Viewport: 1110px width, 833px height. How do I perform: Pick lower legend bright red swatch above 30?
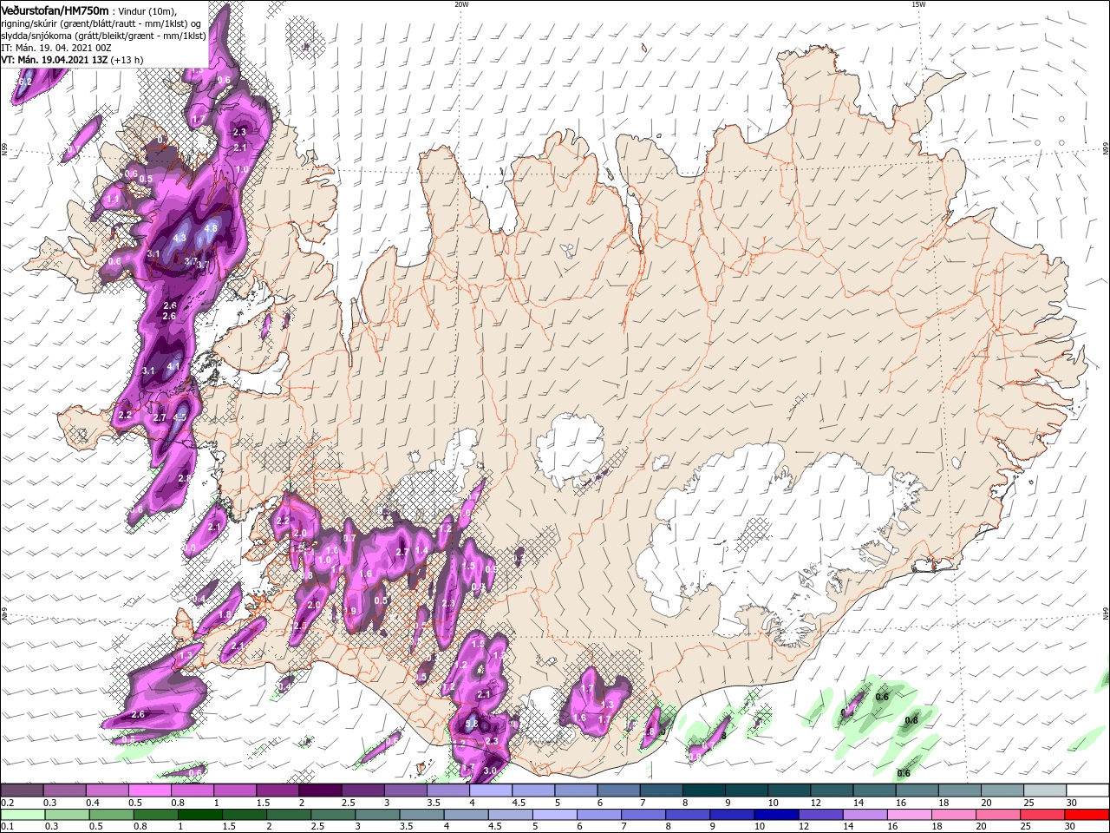[x=1088, y=814]
